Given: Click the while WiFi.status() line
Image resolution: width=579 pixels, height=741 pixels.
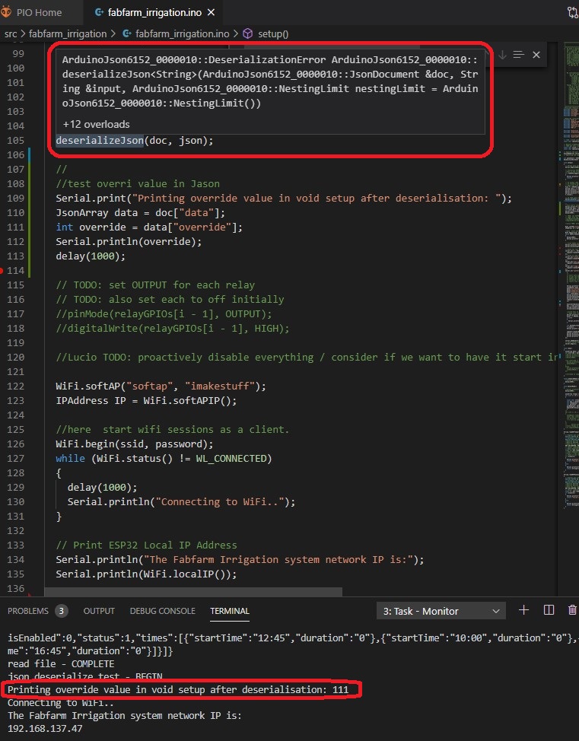Looking at the screenshot, I should click(164, 459).
